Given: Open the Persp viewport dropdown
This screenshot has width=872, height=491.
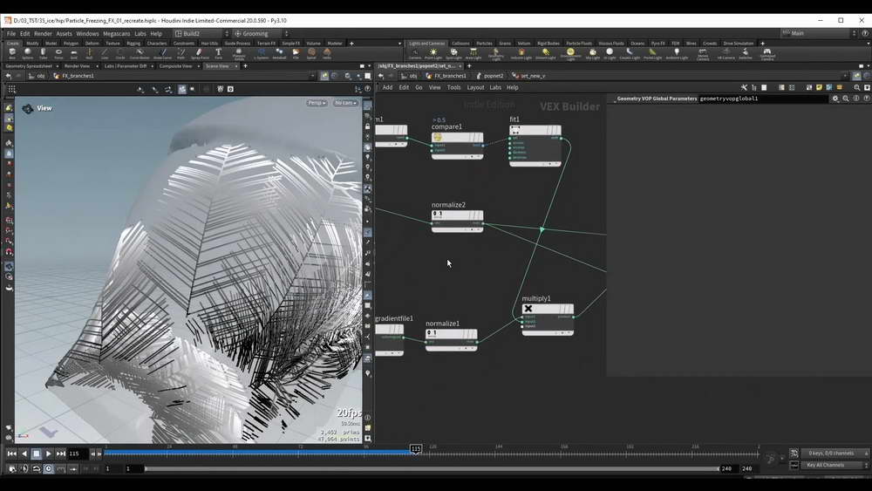Looking at the screenshot, I should pos(317,103).
